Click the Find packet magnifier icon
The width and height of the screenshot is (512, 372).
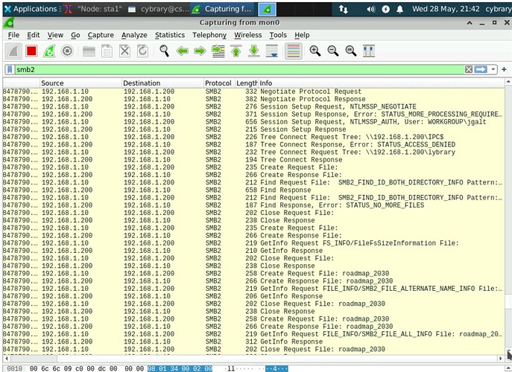pyautogui.click(x=164, y=51)
